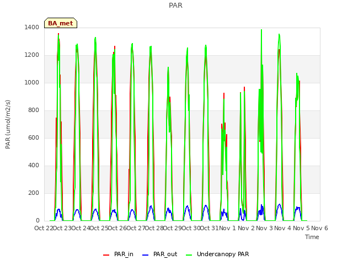Click the Nov 3 x-axis tick label
This screenshot has height=265, width=353.
click(264, 228)
